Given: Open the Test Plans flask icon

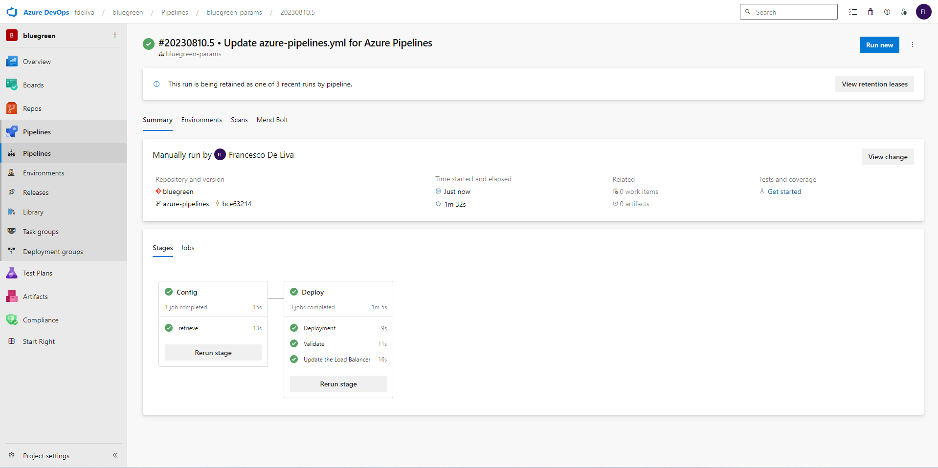Looking at the screenshot, I should pyautogui.click(x=12, y=273).
